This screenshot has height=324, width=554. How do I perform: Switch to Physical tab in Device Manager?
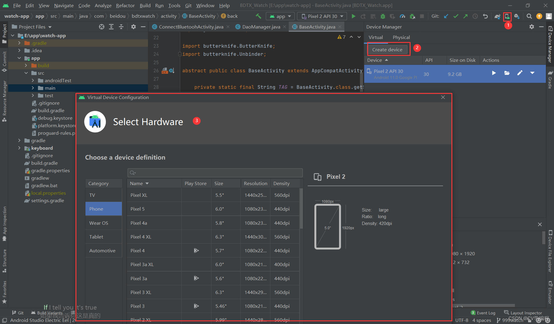point(401,37)
